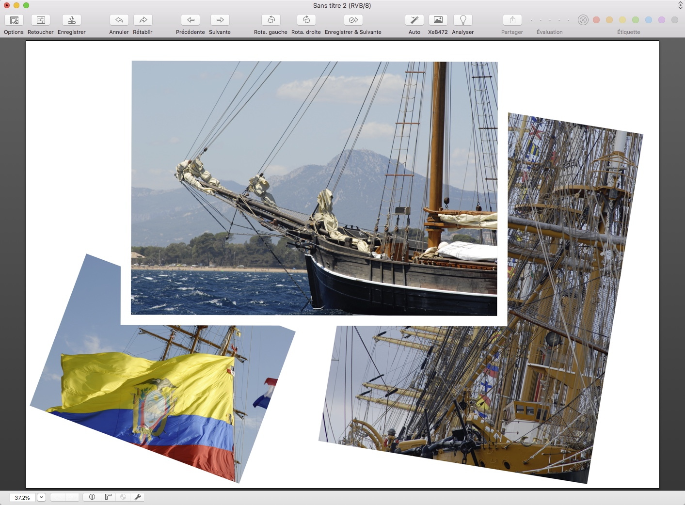The image size is (685, 505).
Task: Redo with the Rétablir button
Action: (x=143, y=20)
